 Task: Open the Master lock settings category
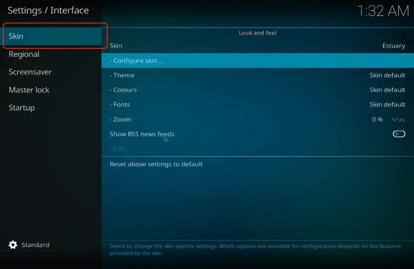pyautogui.click(x=29, y=90)
